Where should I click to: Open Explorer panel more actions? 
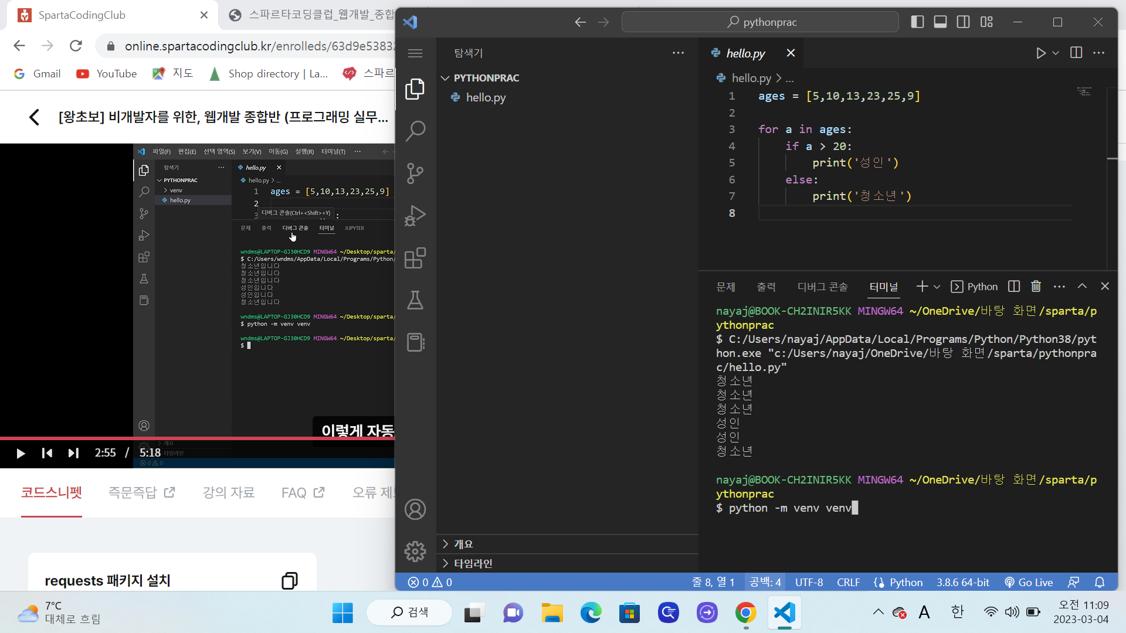click(679, 53)
